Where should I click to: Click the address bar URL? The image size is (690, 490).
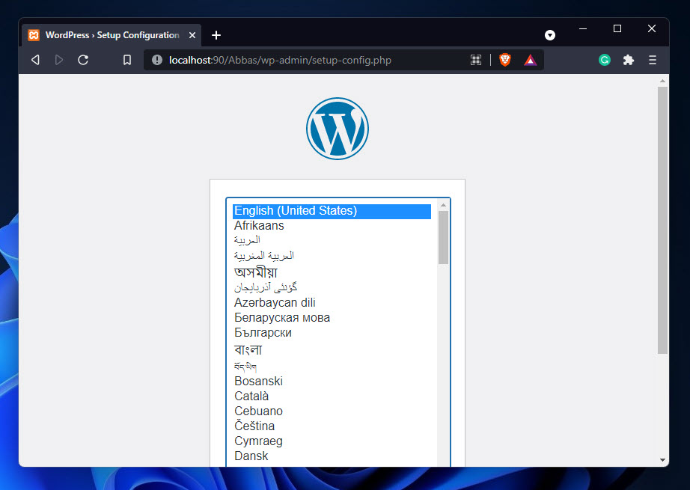(x=280, y=61)
